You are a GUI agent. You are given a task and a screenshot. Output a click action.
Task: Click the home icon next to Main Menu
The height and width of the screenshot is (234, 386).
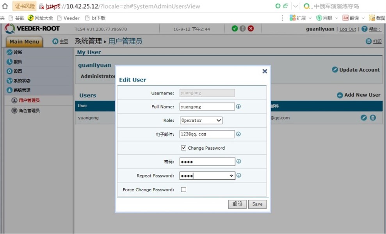tap(55, 41)
